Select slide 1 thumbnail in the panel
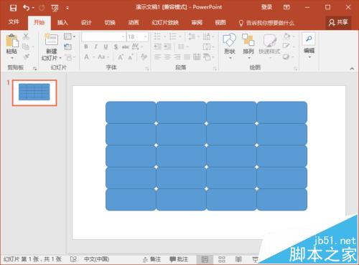 pyautogui.click(x=34, y=92)
